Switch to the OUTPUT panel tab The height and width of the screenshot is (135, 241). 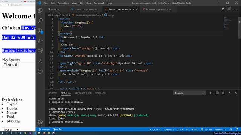[x=53, y=93]
